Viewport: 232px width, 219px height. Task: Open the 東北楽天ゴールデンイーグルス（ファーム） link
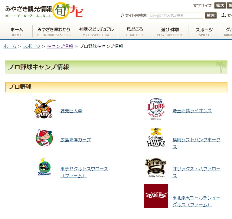(197, 201)
